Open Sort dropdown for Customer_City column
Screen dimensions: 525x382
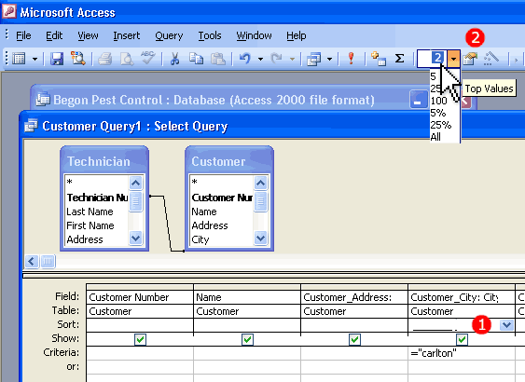(x=506, y=325)
